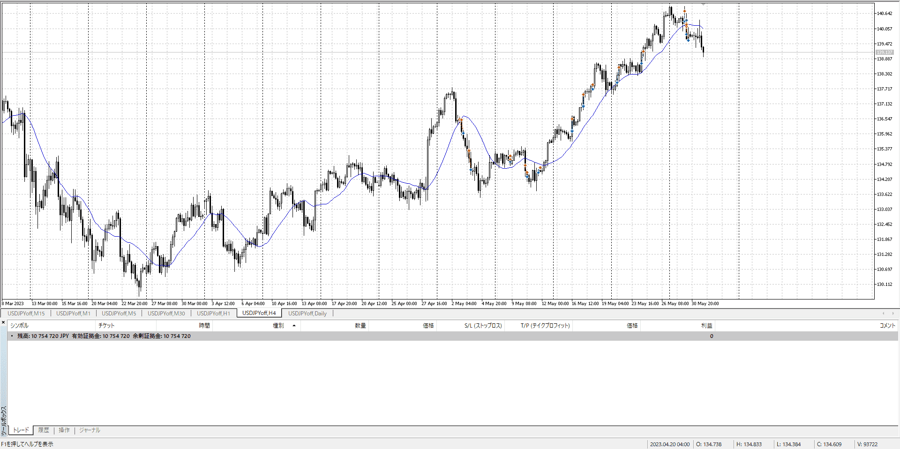This screenshot has height=449, width=900.
Task: Select the 操作 terminal tab
Action: pos(64,430)
